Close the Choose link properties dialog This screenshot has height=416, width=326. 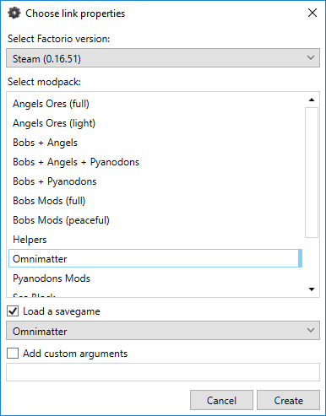312,13
